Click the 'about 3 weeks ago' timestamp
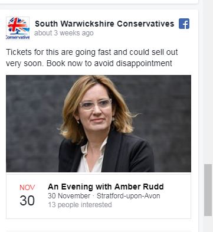 [x=64, y=33]
